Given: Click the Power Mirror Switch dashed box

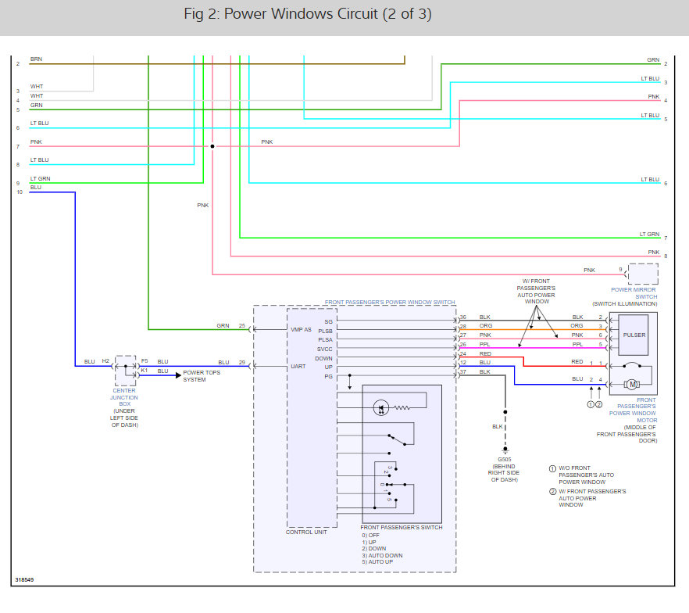Looking at the screenshot, I should click(644, 274).
